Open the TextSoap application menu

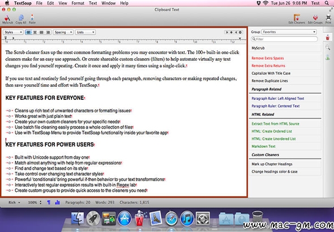[x=23, y=3]
